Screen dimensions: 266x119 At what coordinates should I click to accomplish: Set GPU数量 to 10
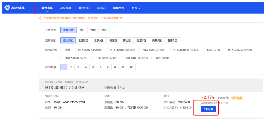click(x=123, y=67)
